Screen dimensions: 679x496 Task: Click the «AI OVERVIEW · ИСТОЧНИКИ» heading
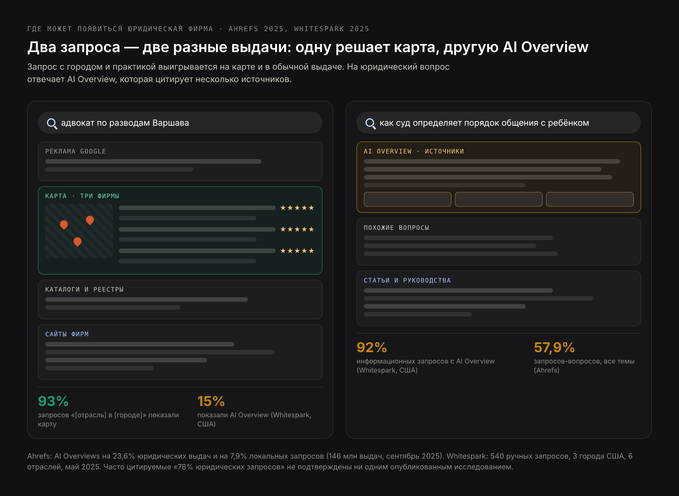pyautogui.click(x=414, y=151)
